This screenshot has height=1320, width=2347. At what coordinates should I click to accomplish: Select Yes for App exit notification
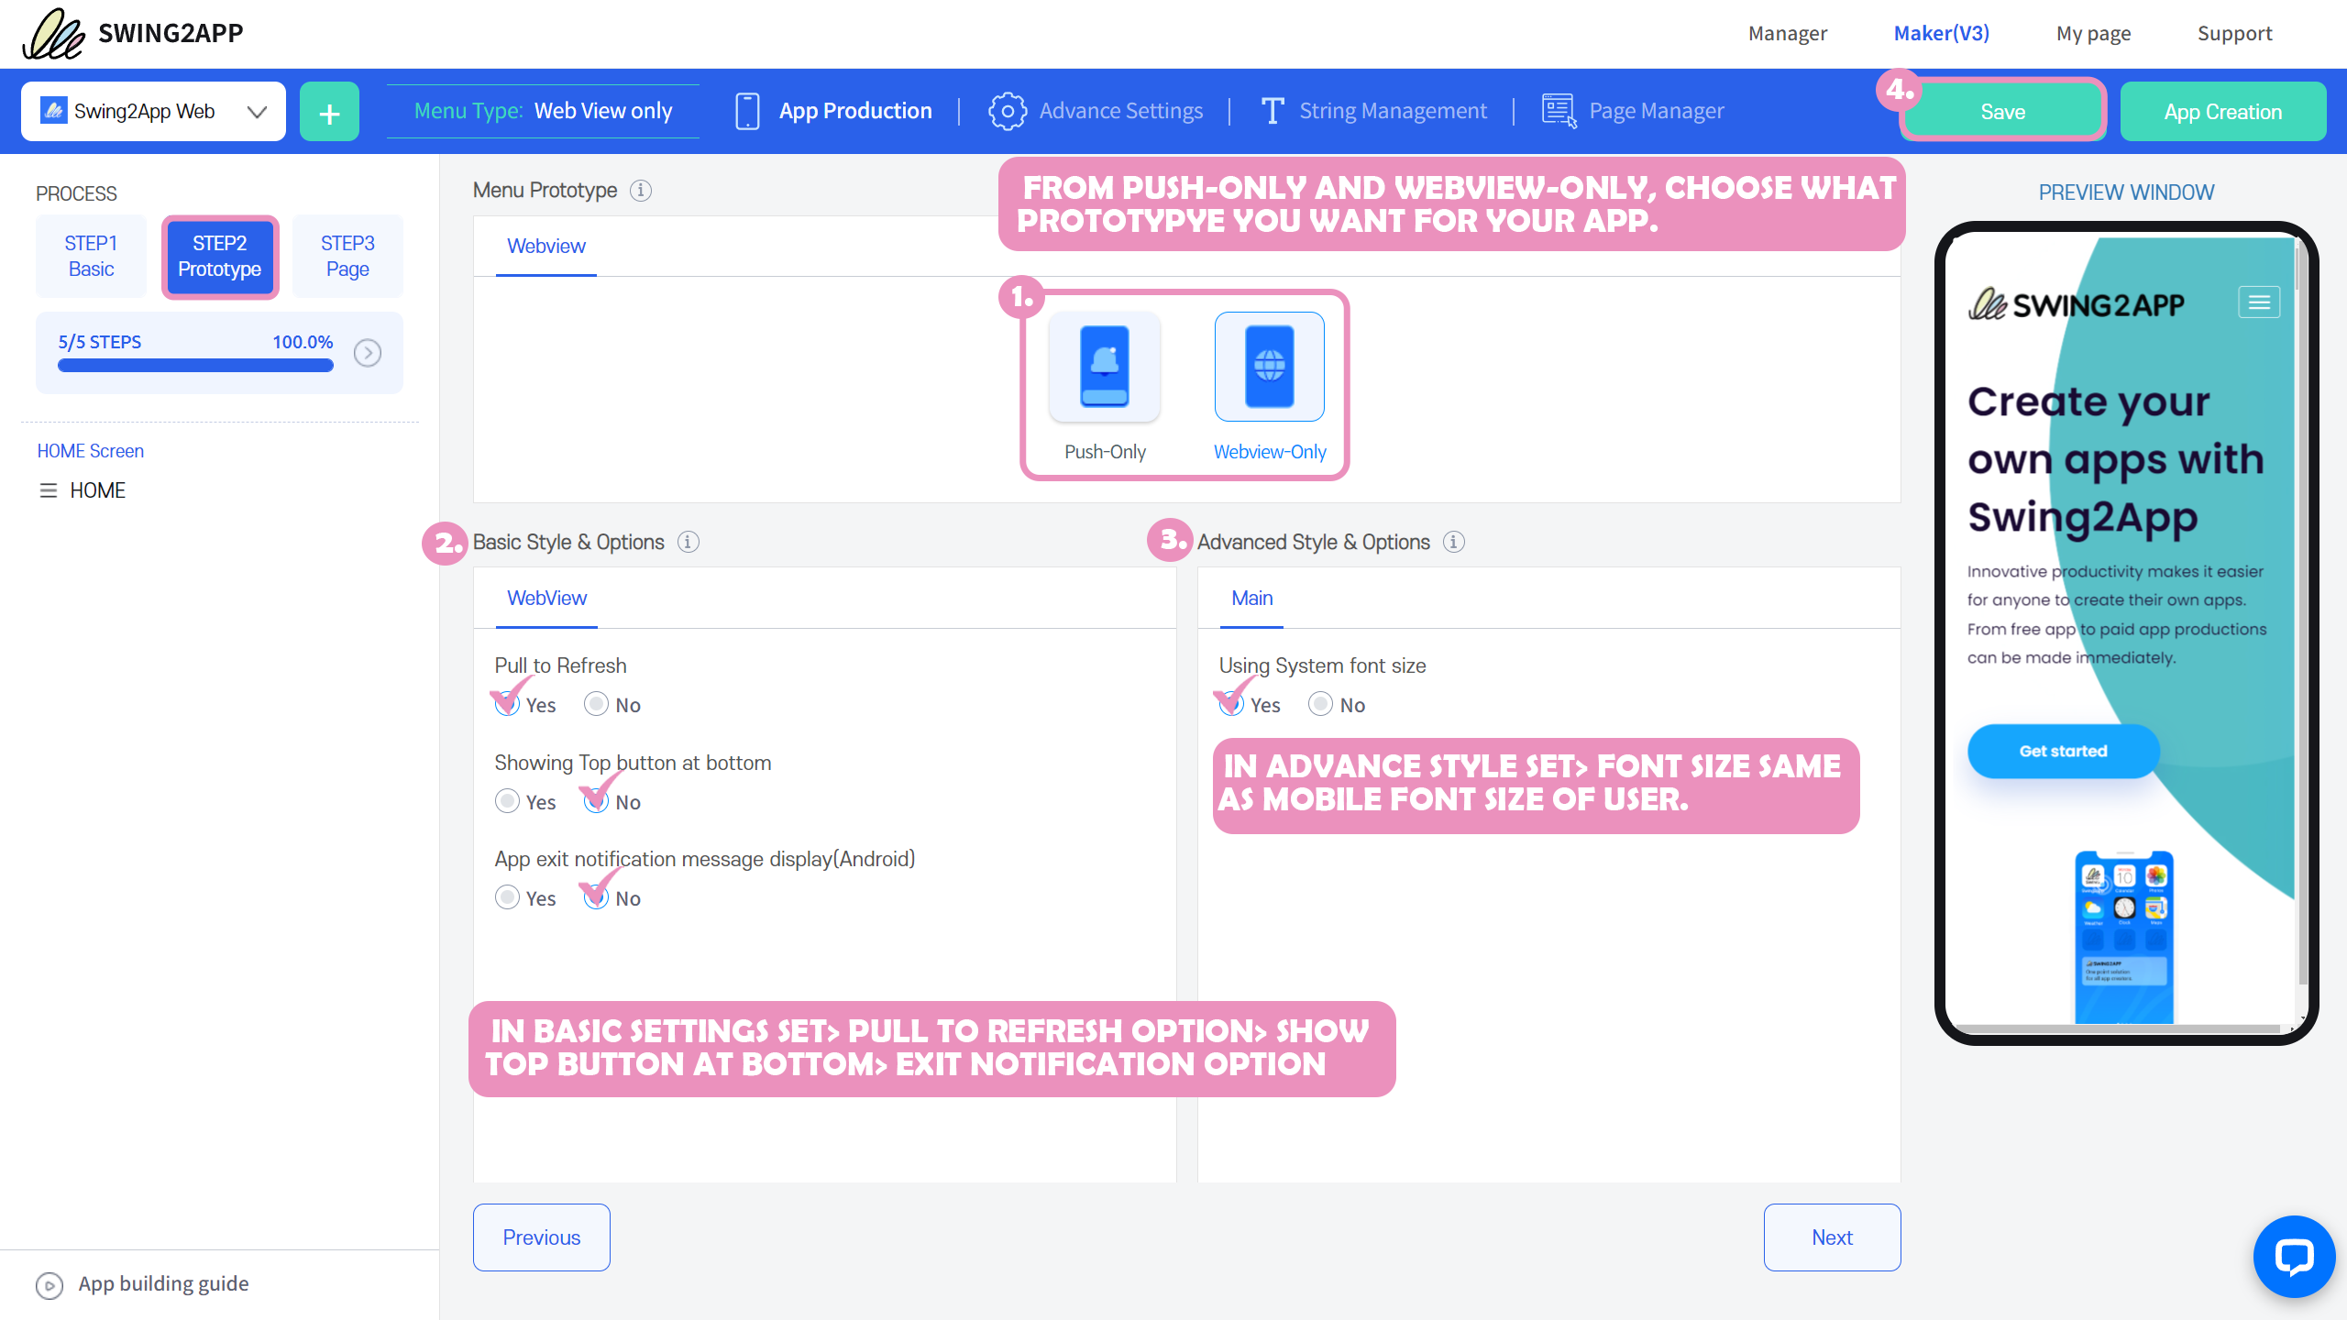pyautogui.click(x=507, y=897)
